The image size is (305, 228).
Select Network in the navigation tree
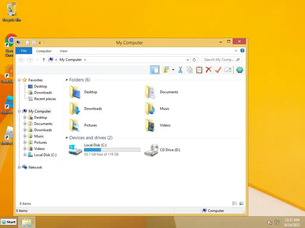point(35,167)
